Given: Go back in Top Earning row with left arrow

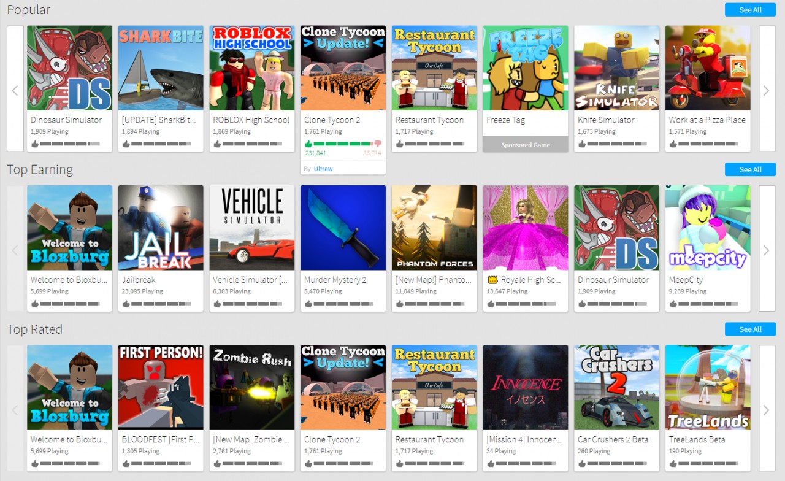Looking at the screenshot, I should click(x=15, y=250).
